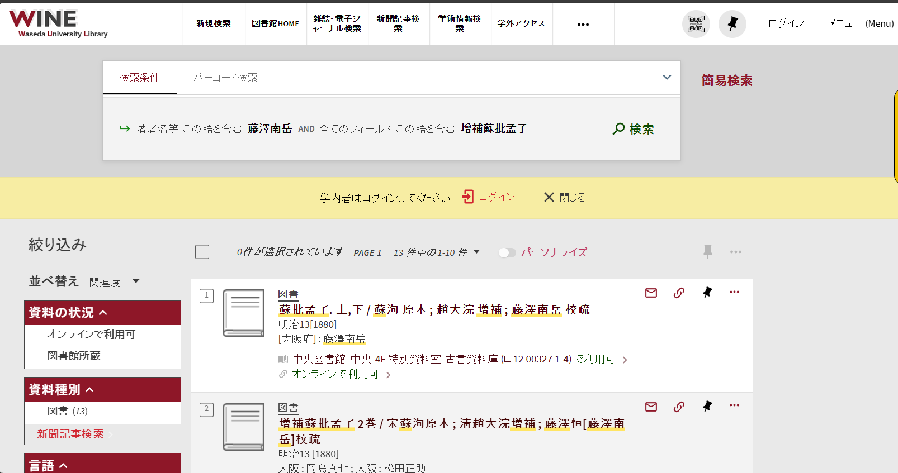Open more actions for second result
Image resolution: width=898 pixels, height=473 pixels.
point(734,405)
